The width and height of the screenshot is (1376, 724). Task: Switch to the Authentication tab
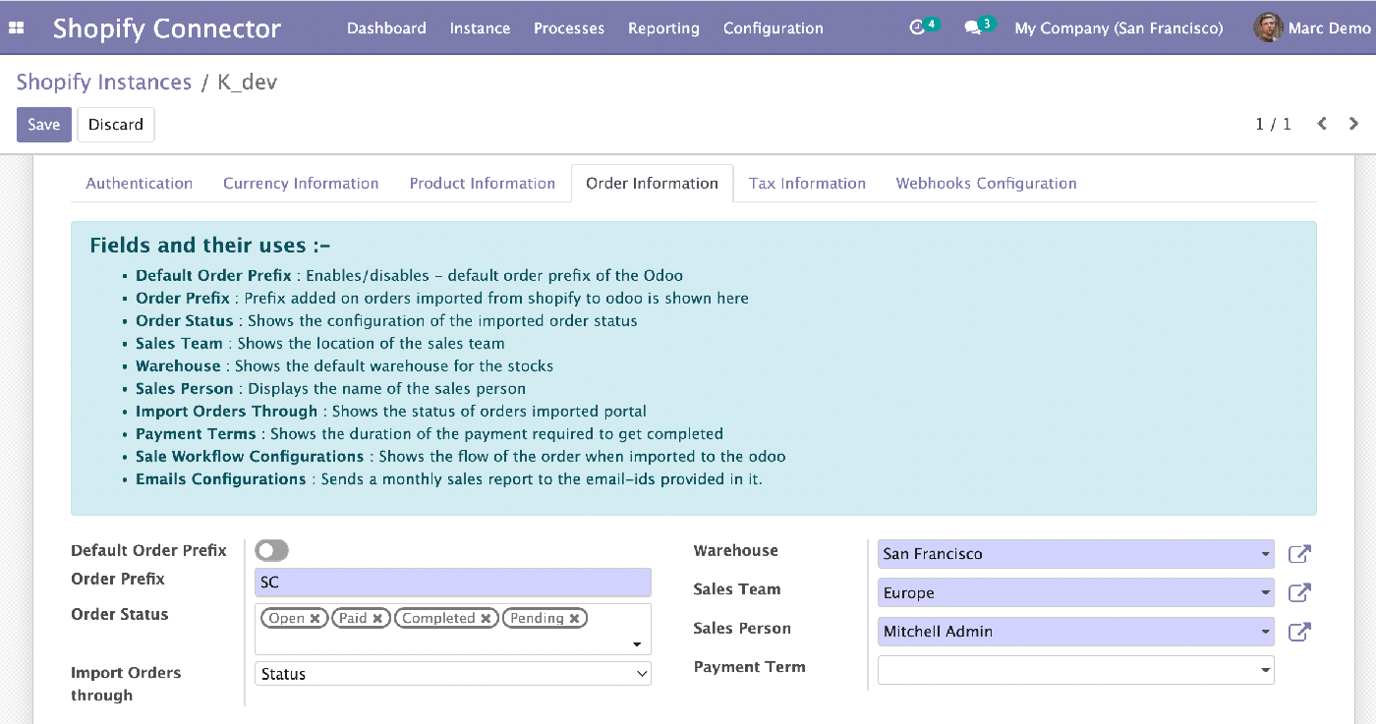coord(140,184)
